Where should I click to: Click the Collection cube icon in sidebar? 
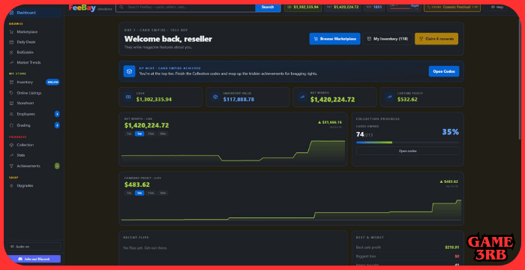[11, 145]
